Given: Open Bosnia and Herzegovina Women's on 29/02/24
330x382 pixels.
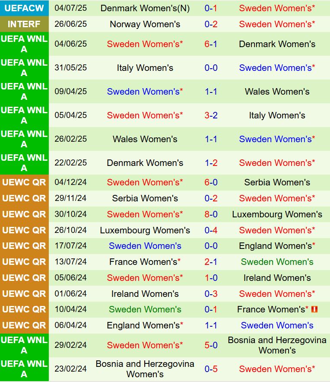Looking at the screenshot, I should tap(277, 345).
